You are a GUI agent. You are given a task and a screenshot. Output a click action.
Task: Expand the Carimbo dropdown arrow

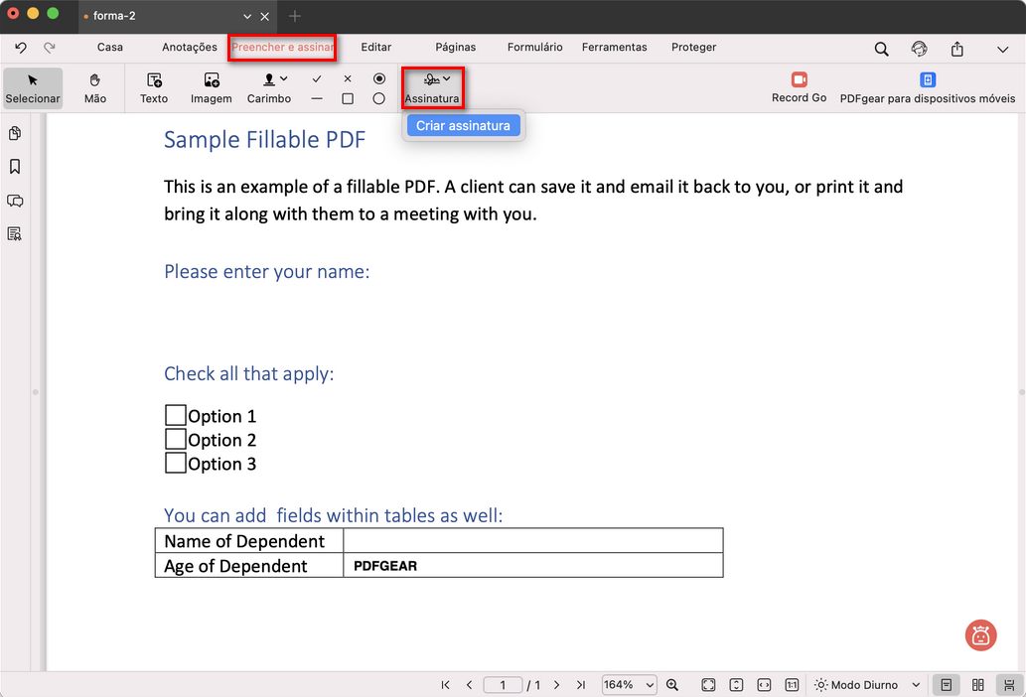point(284,78)
